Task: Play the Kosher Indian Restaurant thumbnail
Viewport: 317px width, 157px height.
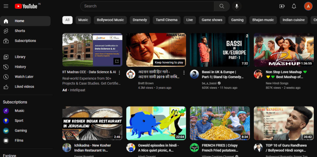Action: pyautogui.click(x=92, y=123)
